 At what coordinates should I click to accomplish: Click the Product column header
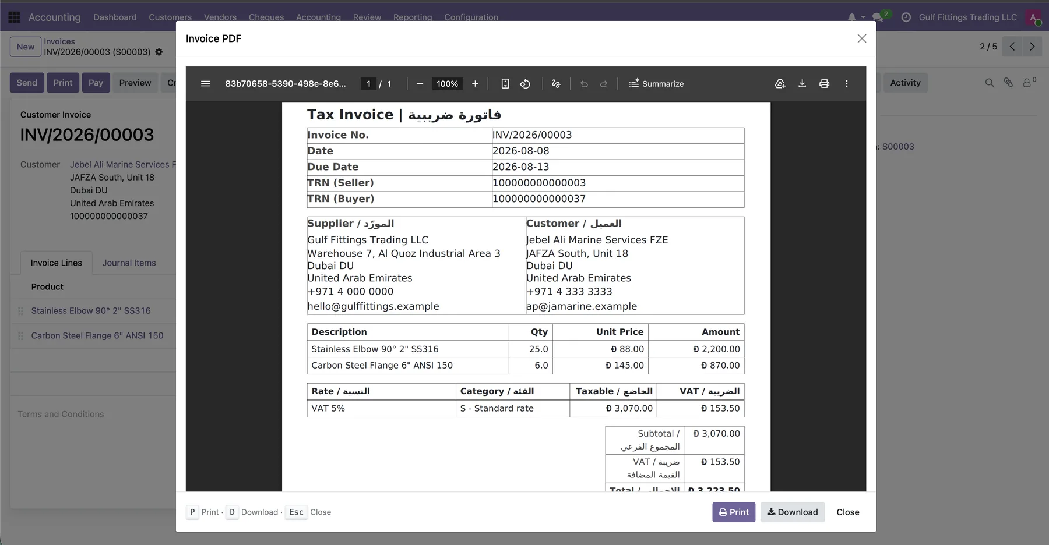[47, 286]
